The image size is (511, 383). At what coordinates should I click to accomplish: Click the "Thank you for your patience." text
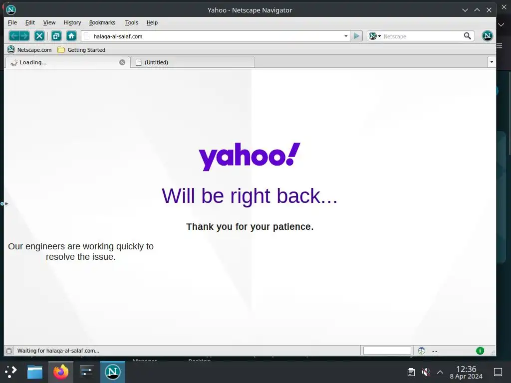coord(250,227)
